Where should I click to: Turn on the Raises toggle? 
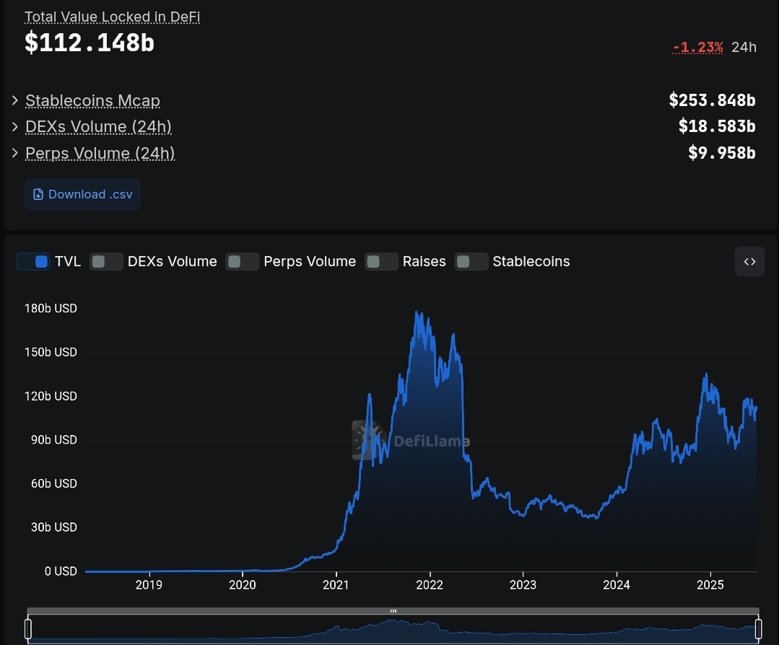click(381, 262)
